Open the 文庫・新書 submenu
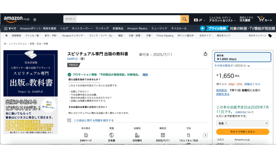Image resolution: width=276 pixels, height=155 pixels. click(135, 36)
